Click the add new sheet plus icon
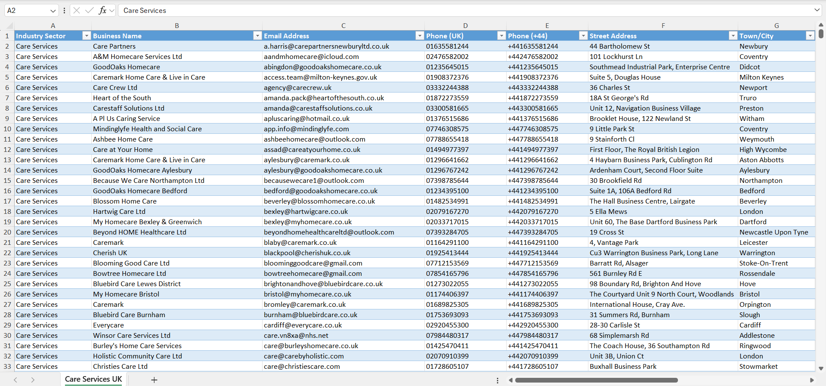Viewport: 826px width, 386px height. [x=154, y=380]
